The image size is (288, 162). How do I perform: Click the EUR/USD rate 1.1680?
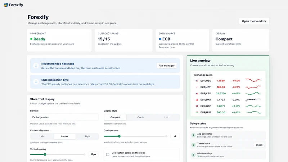221,81
